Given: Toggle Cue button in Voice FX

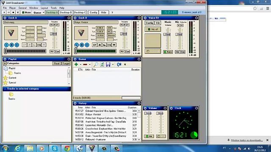Looking at the screenshot, I should coord(183,52).
